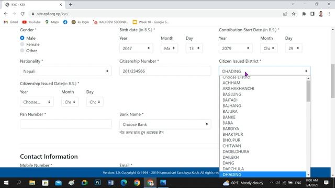This screenshot has height=188, width=335.
Task: Choose BARDIYA from district list
Action: [263, 129]
